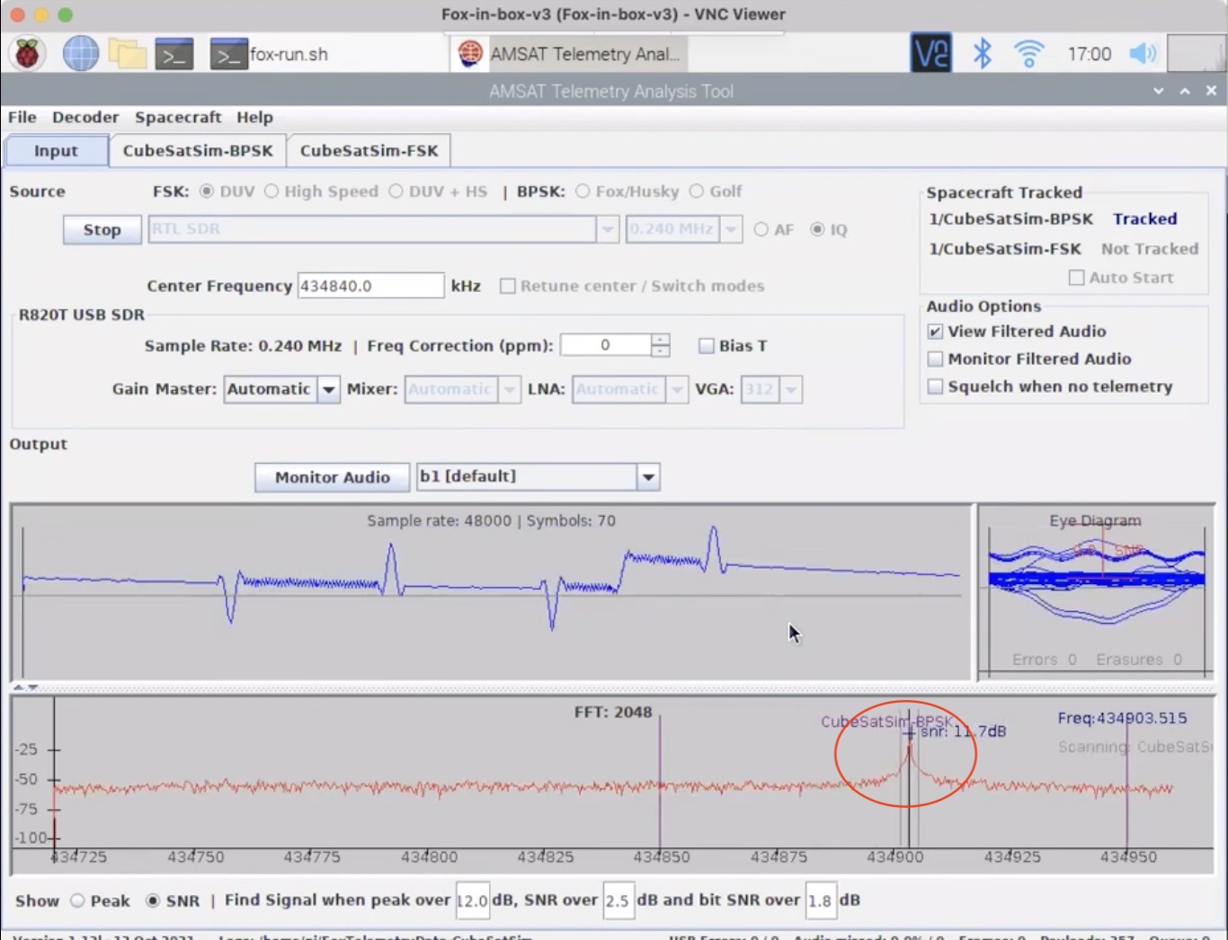The image size is (1228, 940).
Task: Show the 17:00 clock calendar
Action: pos(1090,54)
